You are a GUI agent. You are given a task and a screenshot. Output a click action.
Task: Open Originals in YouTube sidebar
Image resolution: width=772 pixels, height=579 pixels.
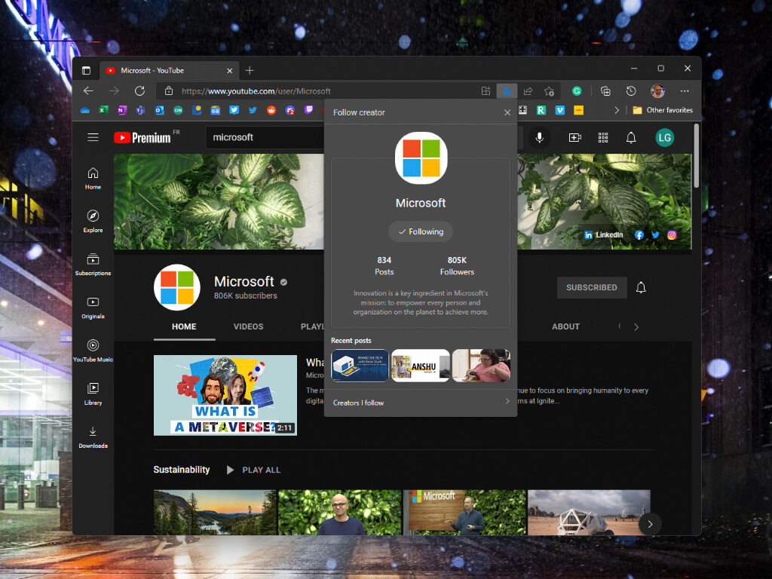tap(93, 308)
